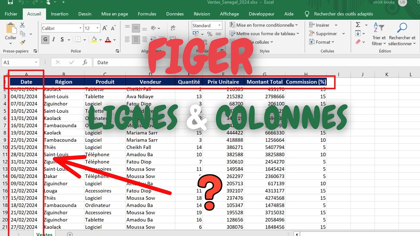Click the AutoSum sigma icon
420x236 pixels.
[x=358, y=25]
